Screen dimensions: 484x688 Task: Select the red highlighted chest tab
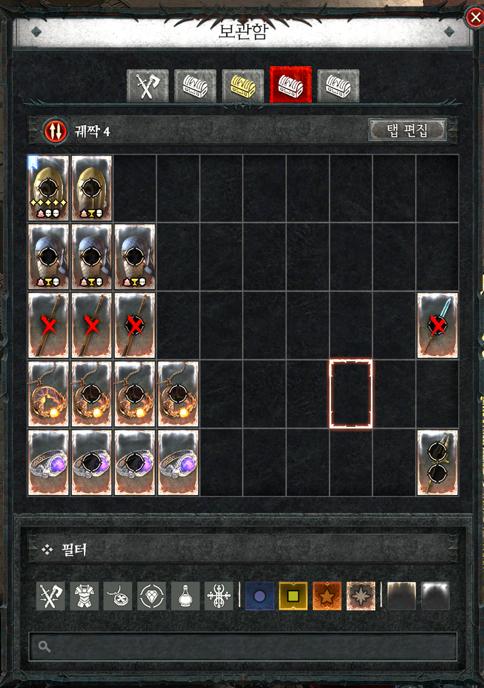[x=291, y=85]
